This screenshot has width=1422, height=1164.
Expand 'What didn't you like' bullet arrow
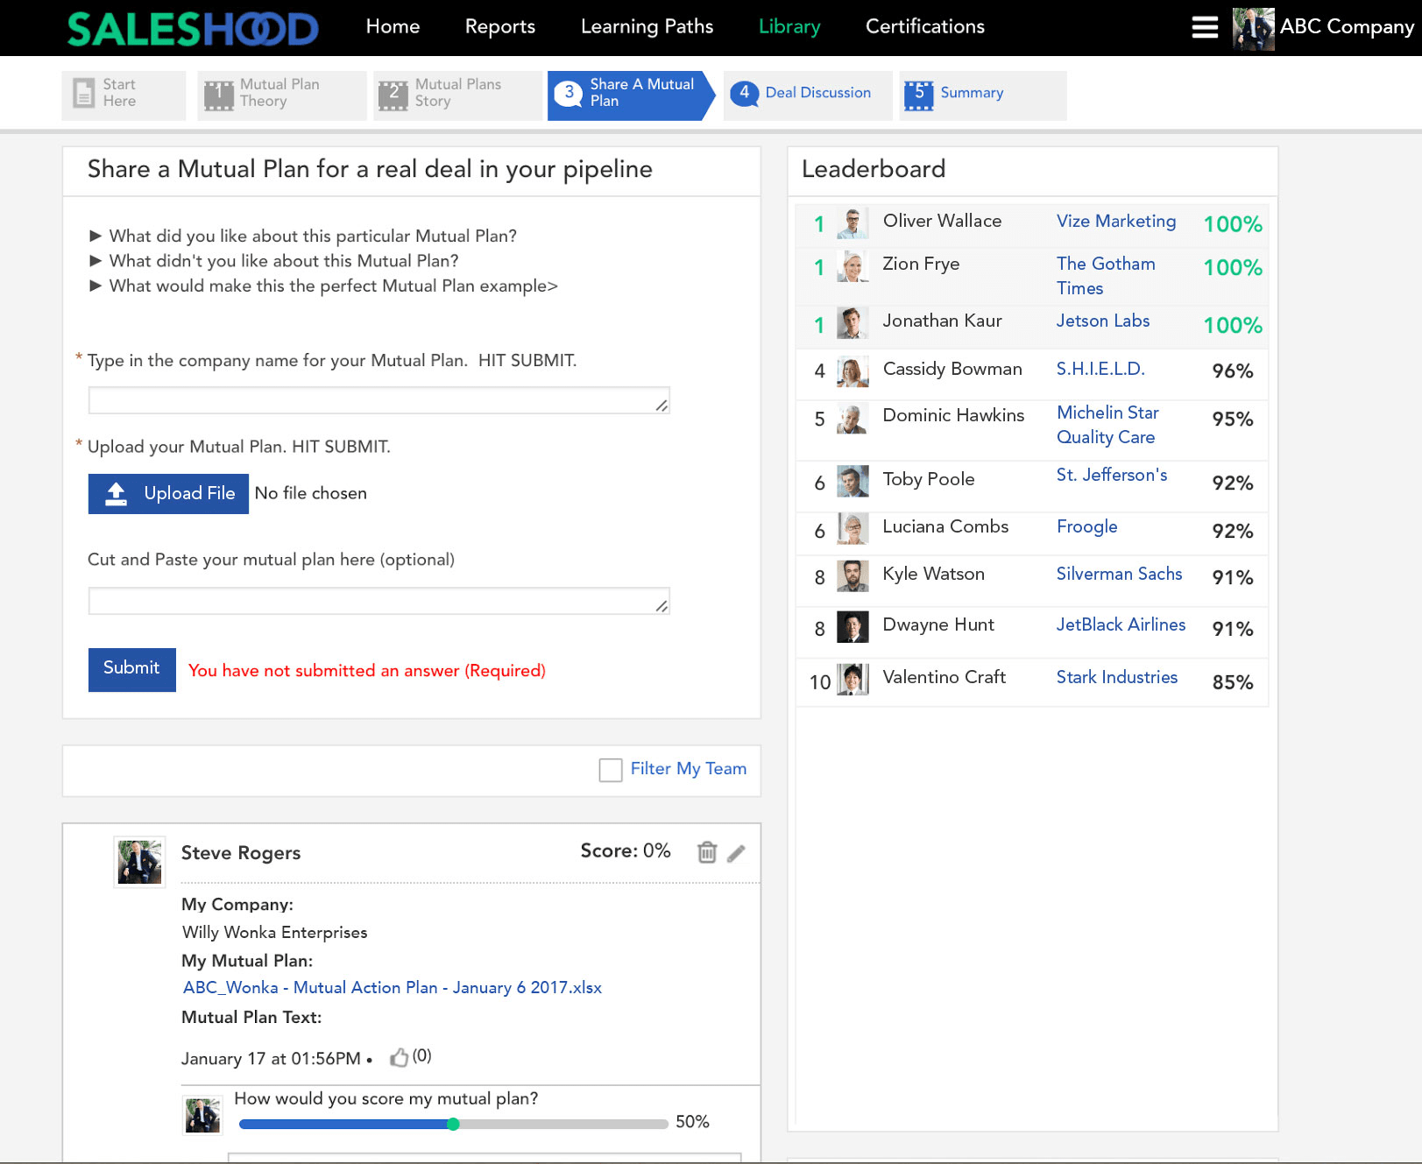click(x=96, y=260)
